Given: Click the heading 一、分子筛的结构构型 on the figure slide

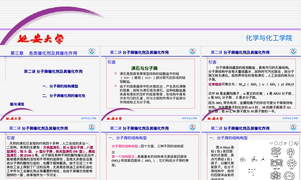Looking at the screenshot, I should [228, 138].
